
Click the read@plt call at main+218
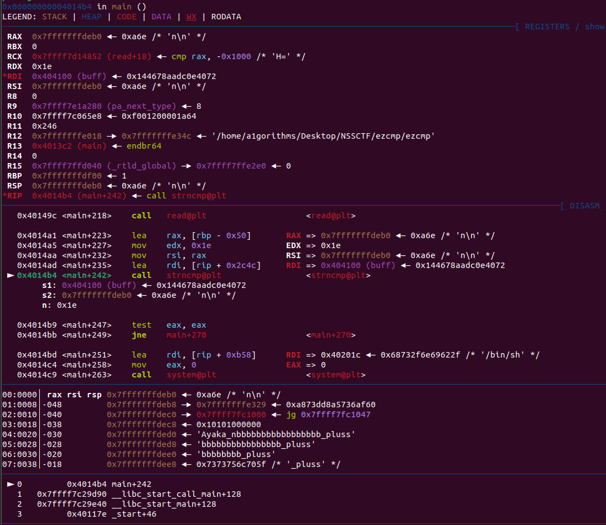(x=186, y=216)
